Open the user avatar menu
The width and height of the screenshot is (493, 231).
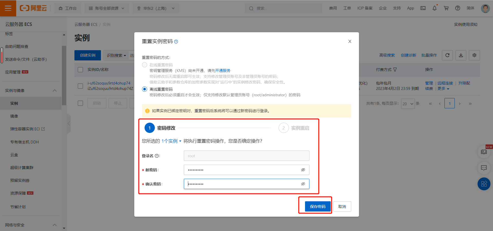[485, 8]
